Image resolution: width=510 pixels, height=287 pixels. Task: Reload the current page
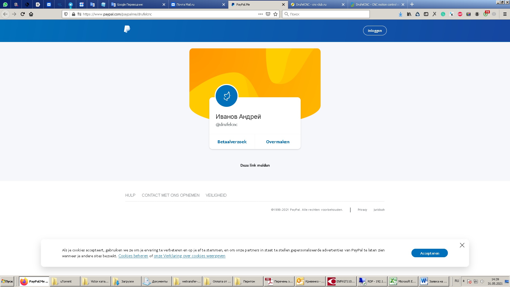[23, 14]
